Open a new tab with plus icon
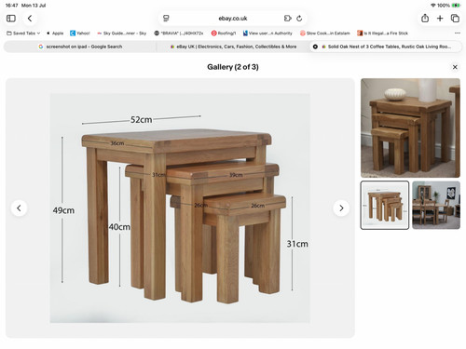The height and width of the screenshot is (349, 466). click(x=440, y=19)
